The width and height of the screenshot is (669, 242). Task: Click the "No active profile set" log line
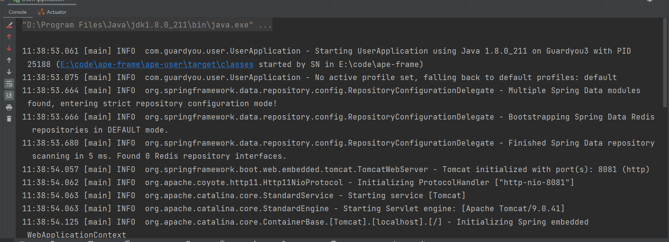[x=320, y=78]
